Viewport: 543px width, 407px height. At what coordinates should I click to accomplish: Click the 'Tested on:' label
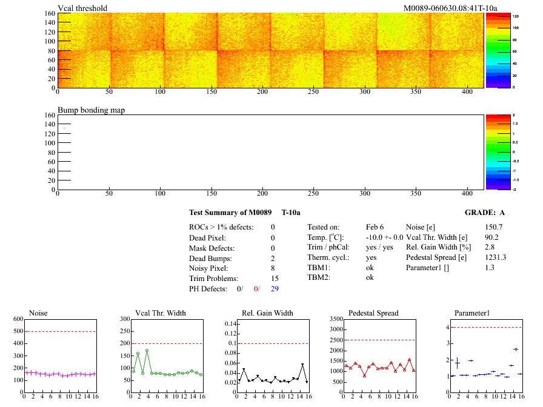click(x=324, y=227)
